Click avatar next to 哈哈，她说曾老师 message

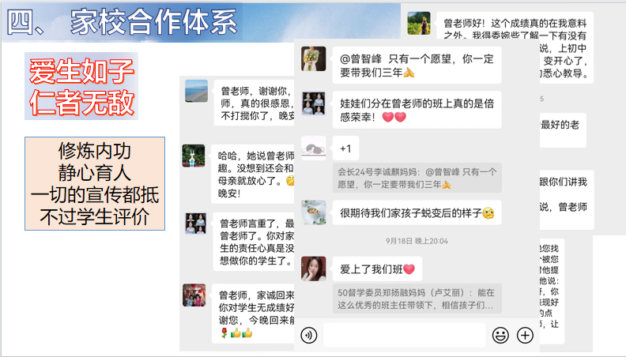click(194, 156)
